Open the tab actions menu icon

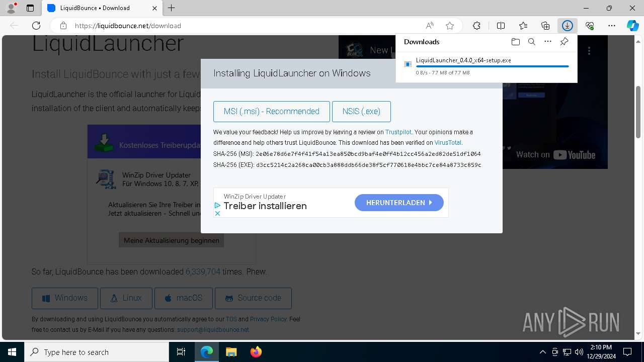(x=30, y=8)
